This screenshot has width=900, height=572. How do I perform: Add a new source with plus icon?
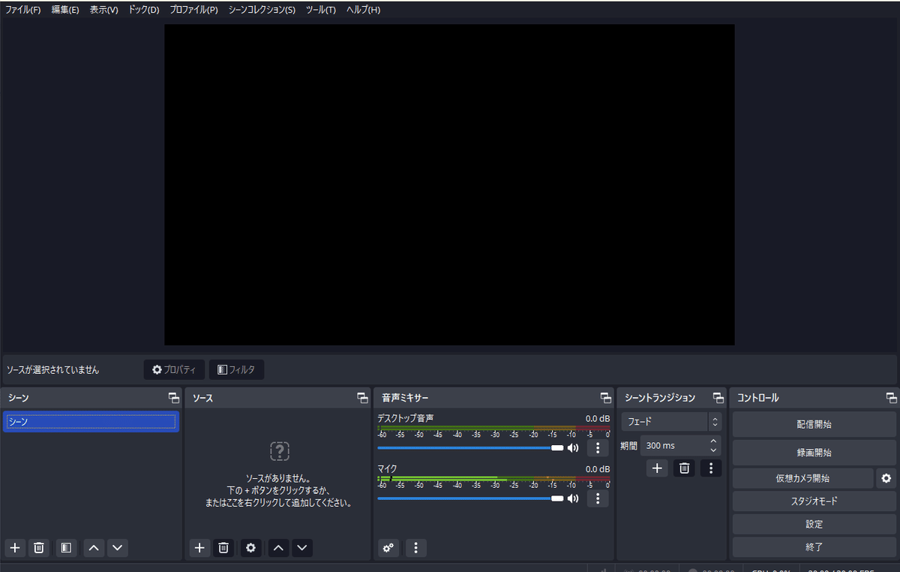199,548
